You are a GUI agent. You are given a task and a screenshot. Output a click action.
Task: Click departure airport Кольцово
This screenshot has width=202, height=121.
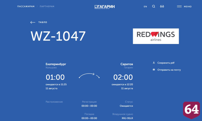(51, 68)
